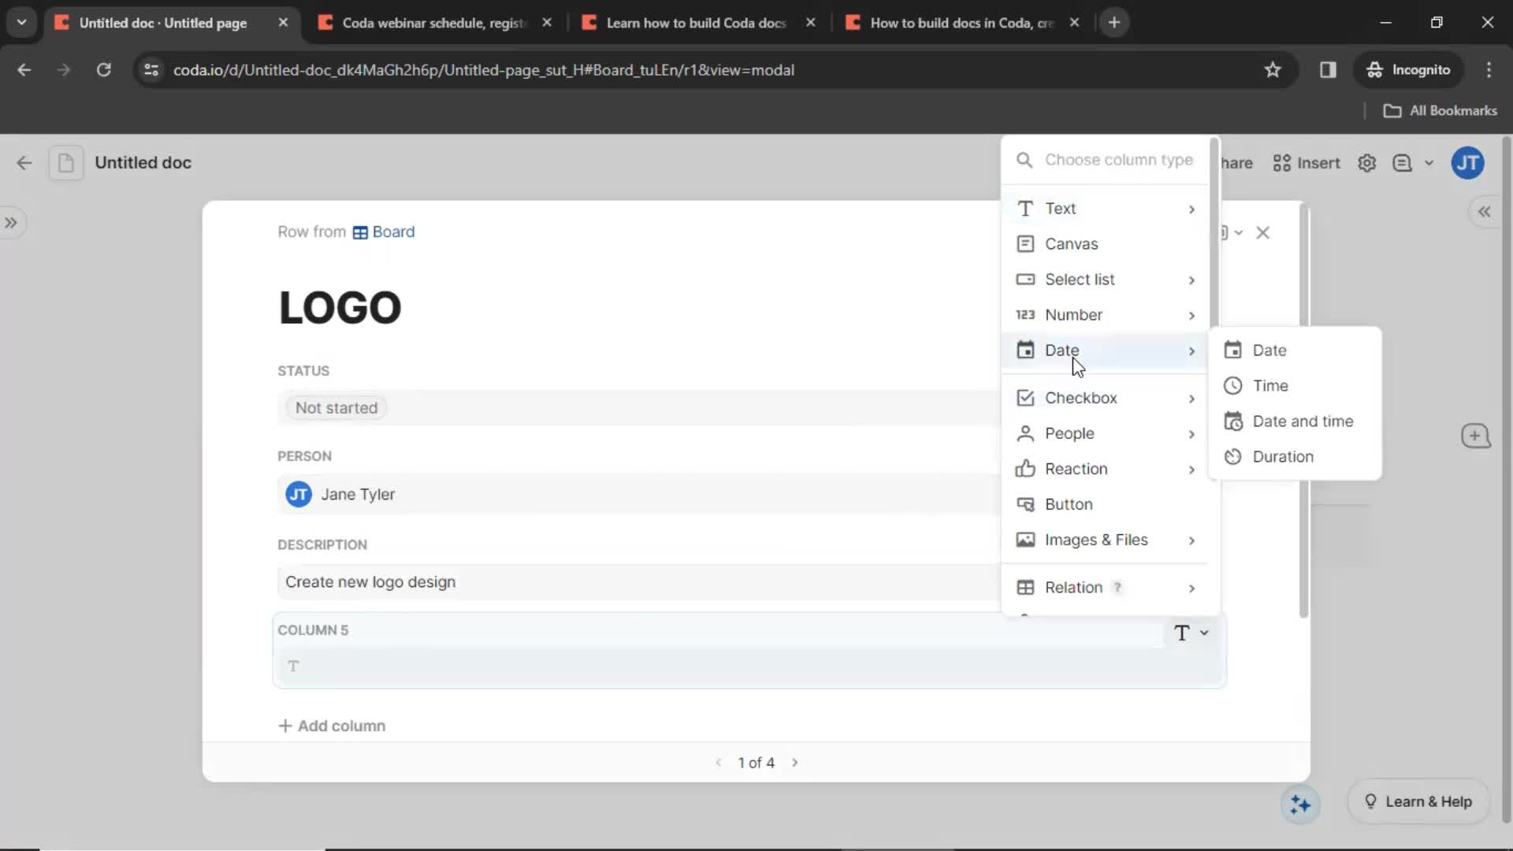Select the Reaction column type

click(1076, 469)
